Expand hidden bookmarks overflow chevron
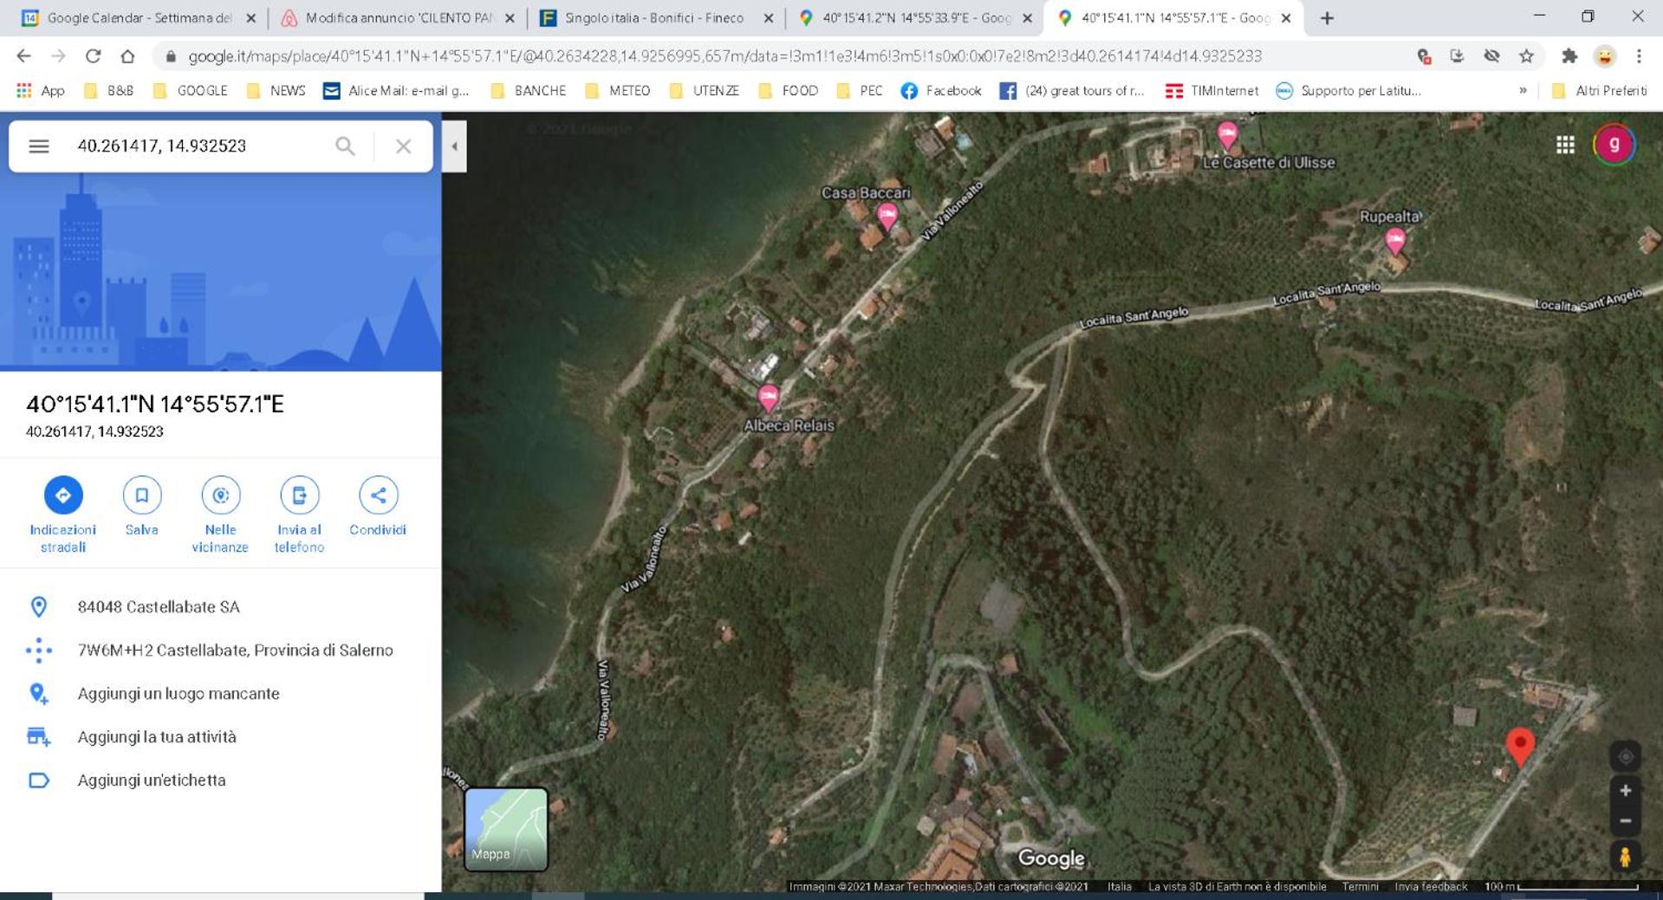The height and width of the screenshot is (900, 1663). pos(1523,90)
